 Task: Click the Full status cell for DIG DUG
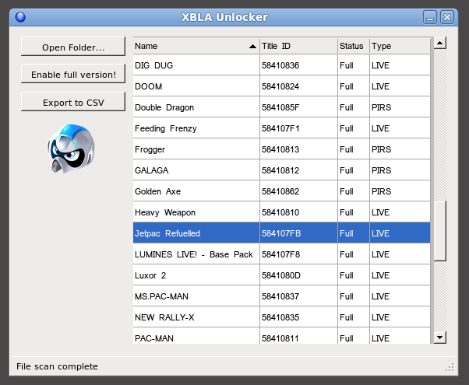point(354,65)
